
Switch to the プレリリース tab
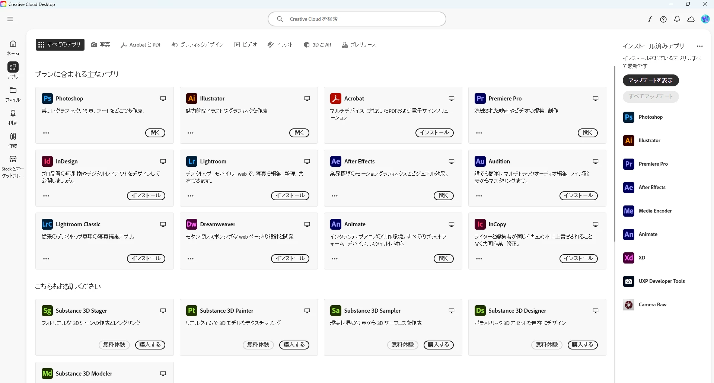359,45
